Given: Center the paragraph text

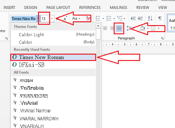Looking at the screenshot, I should [105, 28].
